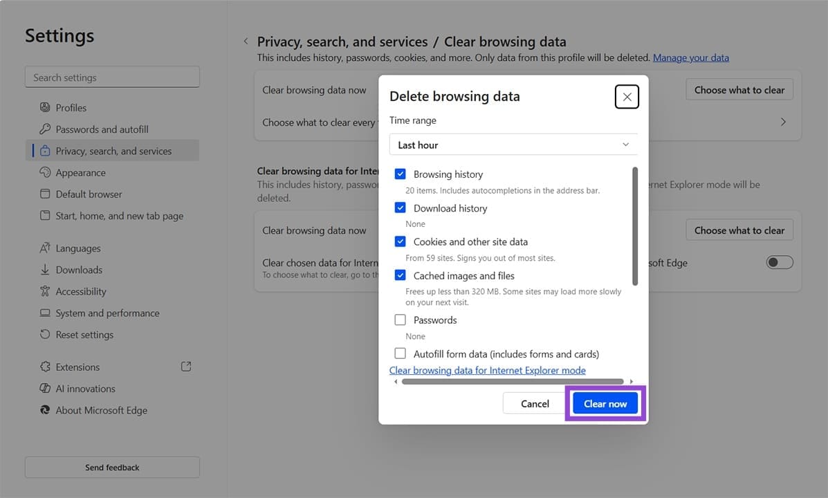Viewport: 828px width, 498px height.
Task: Go back using the breadcrumb arrow
Action: (246, 42)
